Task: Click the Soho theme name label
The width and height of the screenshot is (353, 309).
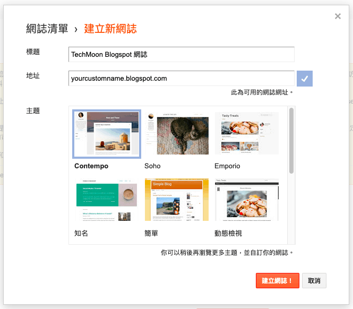Action: [152, 166]
